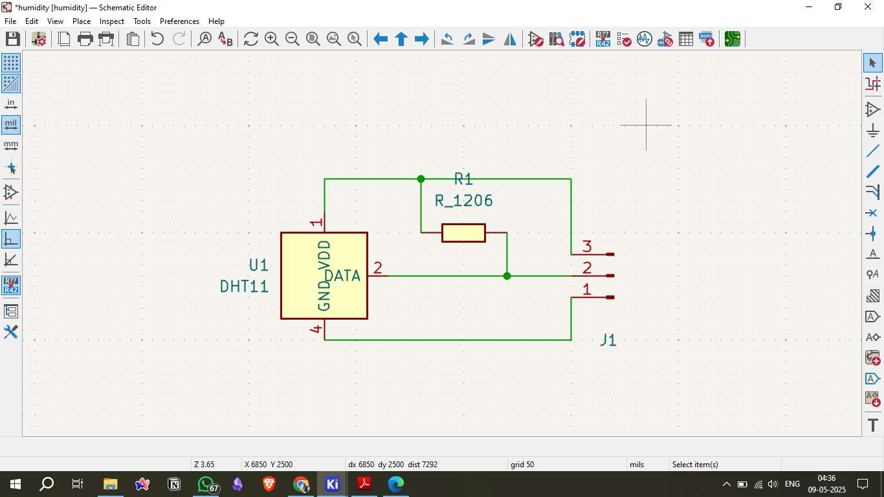Open schematic in PCB editor
Image resolution: width=884 pixels, height=497 pixels.
[733, 39]
